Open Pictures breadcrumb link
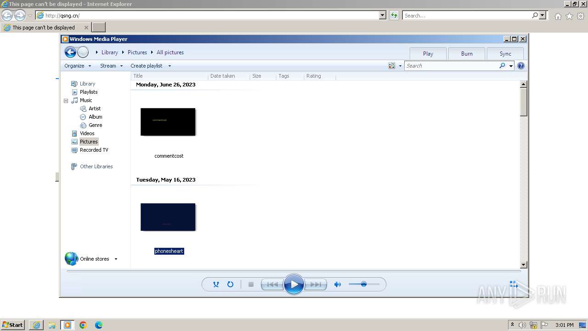 pyautogui.click(x=137, y=52)
